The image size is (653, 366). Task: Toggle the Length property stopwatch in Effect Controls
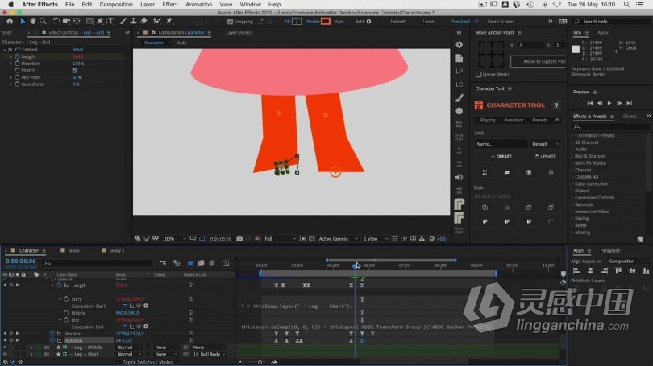coord(17,56)
